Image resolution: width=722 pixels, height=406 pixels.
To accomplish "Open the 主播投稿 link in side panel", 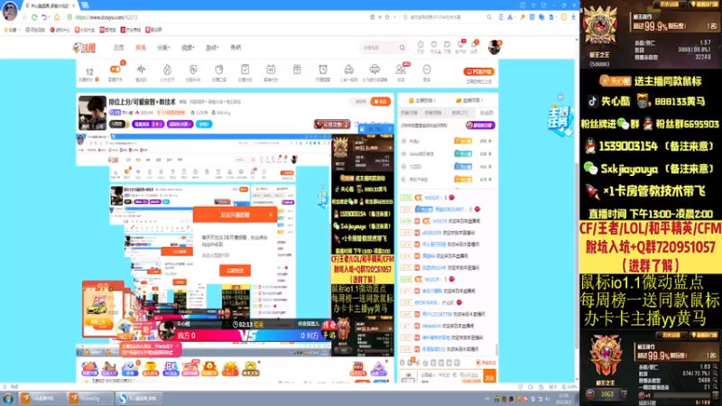I will (421, 100).
